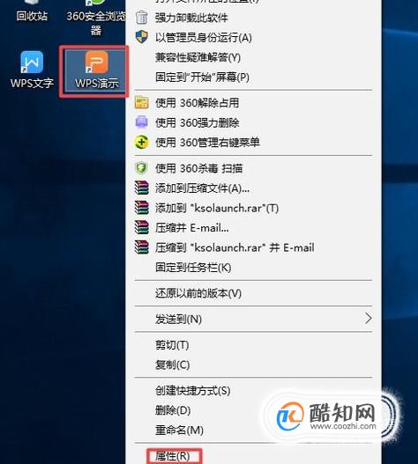Select 添加到 "ksolaunch.rar"(T)
The width and height of the screenshot is (418, 464).
click(x=217, y=208)
